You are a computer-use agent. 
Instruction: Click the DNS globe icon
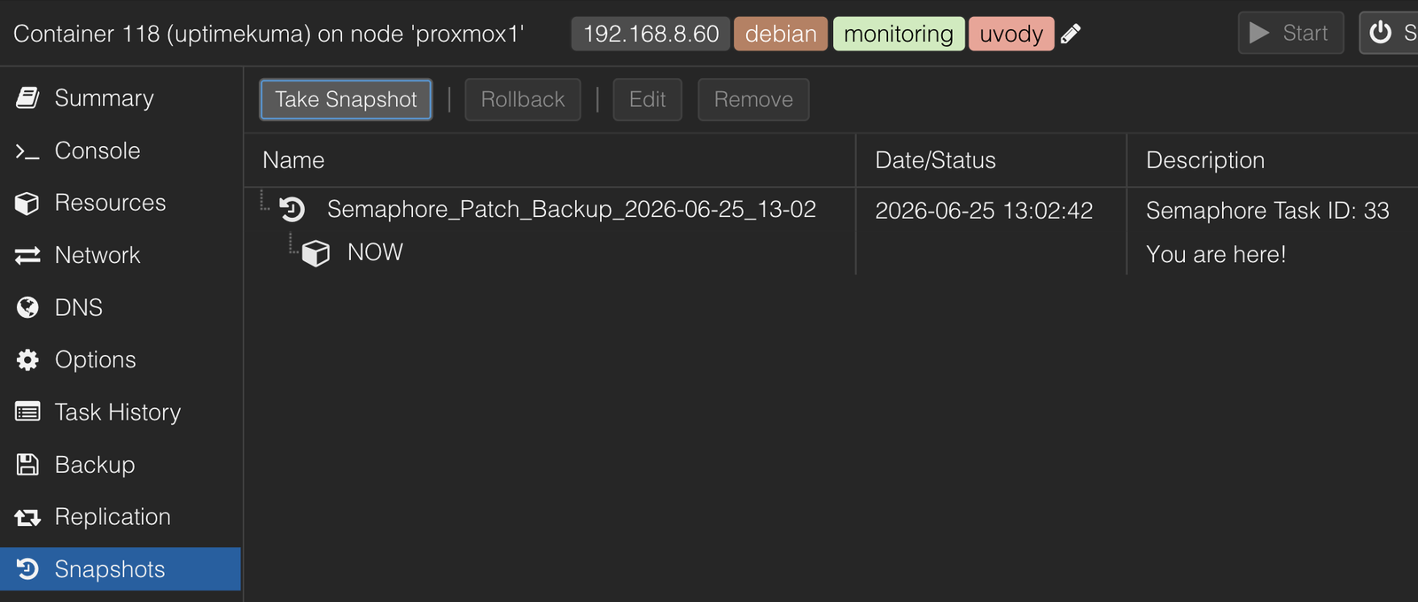[x=27, y=307]
